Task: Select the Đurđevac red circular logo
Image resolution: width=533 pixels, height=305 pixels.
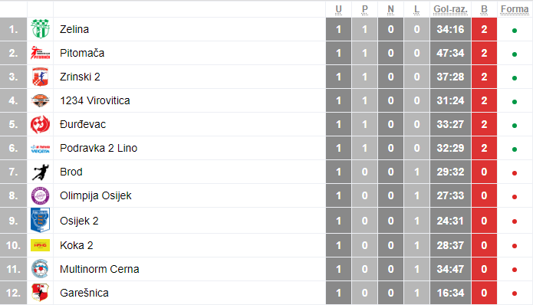Action: 40,124
